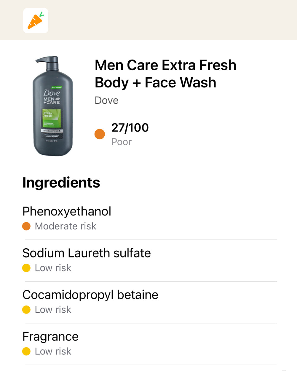Tap Low risk under Cocamidopropyl betaine

click(x=53, y=310)
